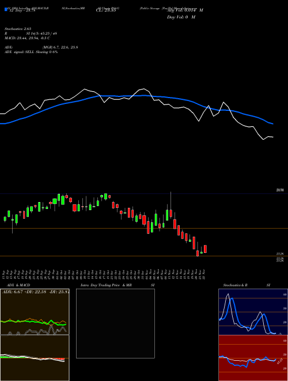Screen dimensions: 288x381
Task: Click the 'MACD: 23.44, 23.94, -0.5 C' line
Action: [x=27, y=38]
